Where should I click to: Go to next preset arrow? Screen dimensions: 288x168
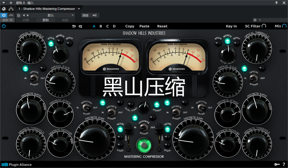coord(28,15)
